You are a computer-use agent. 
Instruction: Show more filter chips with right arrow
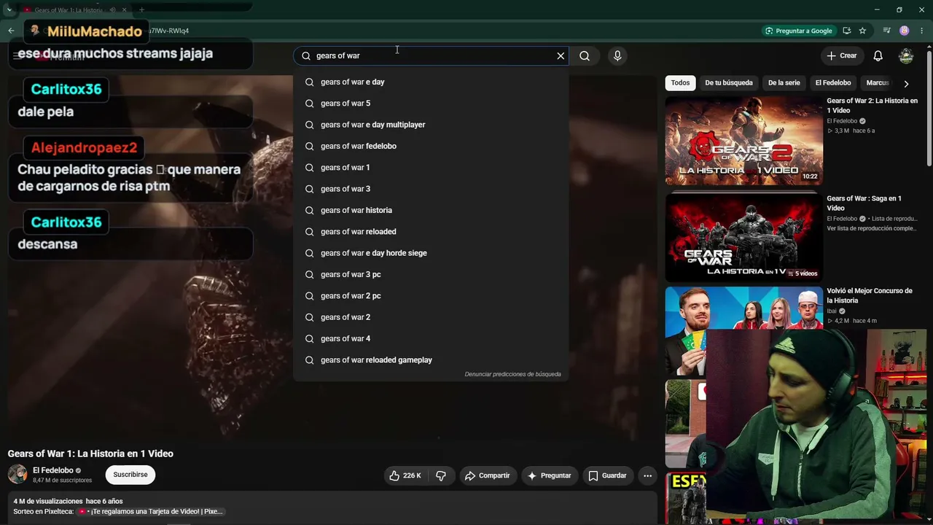coord(906,83)
